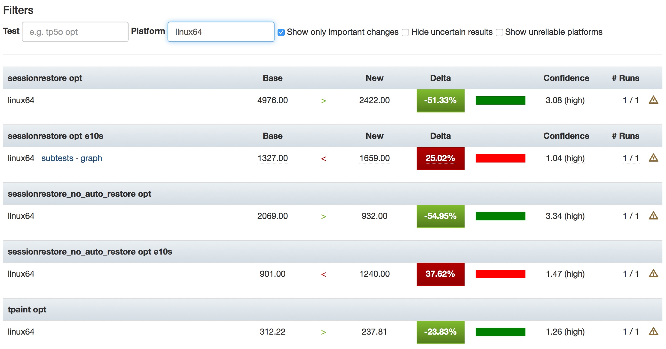Viewport: 666px width, 349px height.
Task: Click the Test filter input field
Action: [x=75, y=32]
